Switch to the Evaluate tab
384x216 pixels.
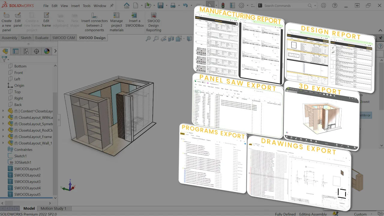[x=42, y=38]
